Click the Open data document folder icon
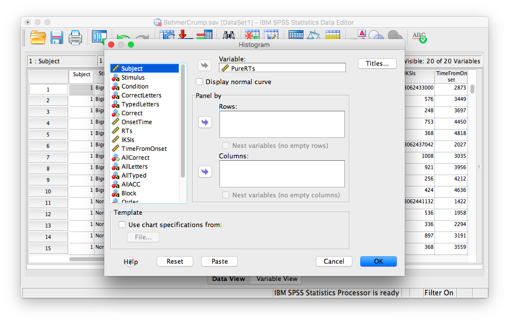Viewport: 509px width, 323px height. [x=38, y=38]
